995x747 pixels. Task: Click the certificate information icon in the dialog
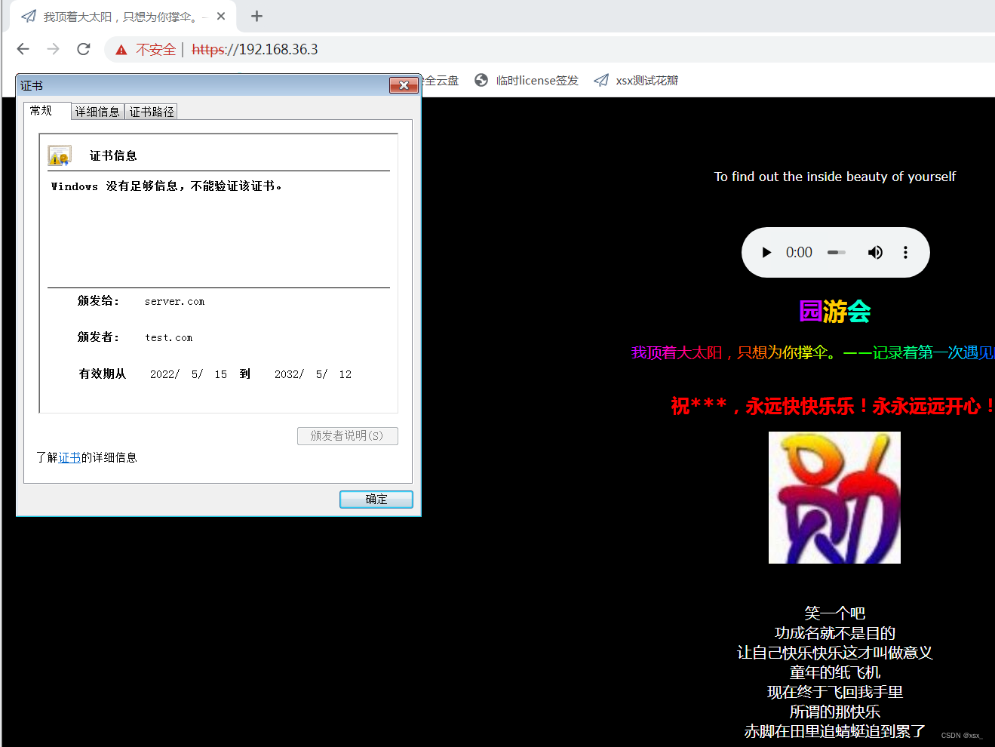pyautogui.click(x=60, y=155)
